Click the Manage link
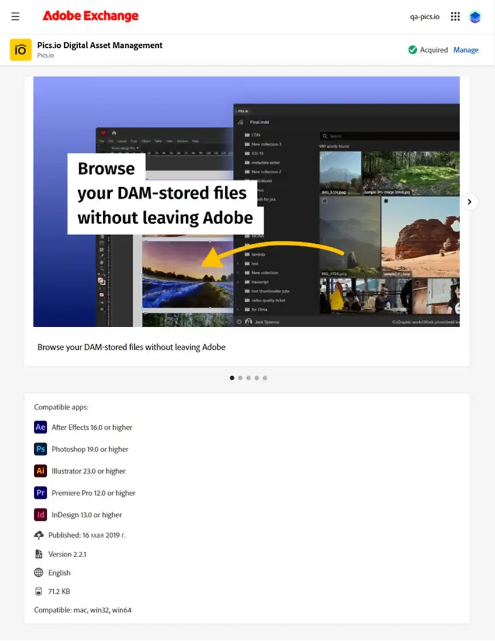The height and width of the screenshot is (641, 495). [x=466, y=50]
